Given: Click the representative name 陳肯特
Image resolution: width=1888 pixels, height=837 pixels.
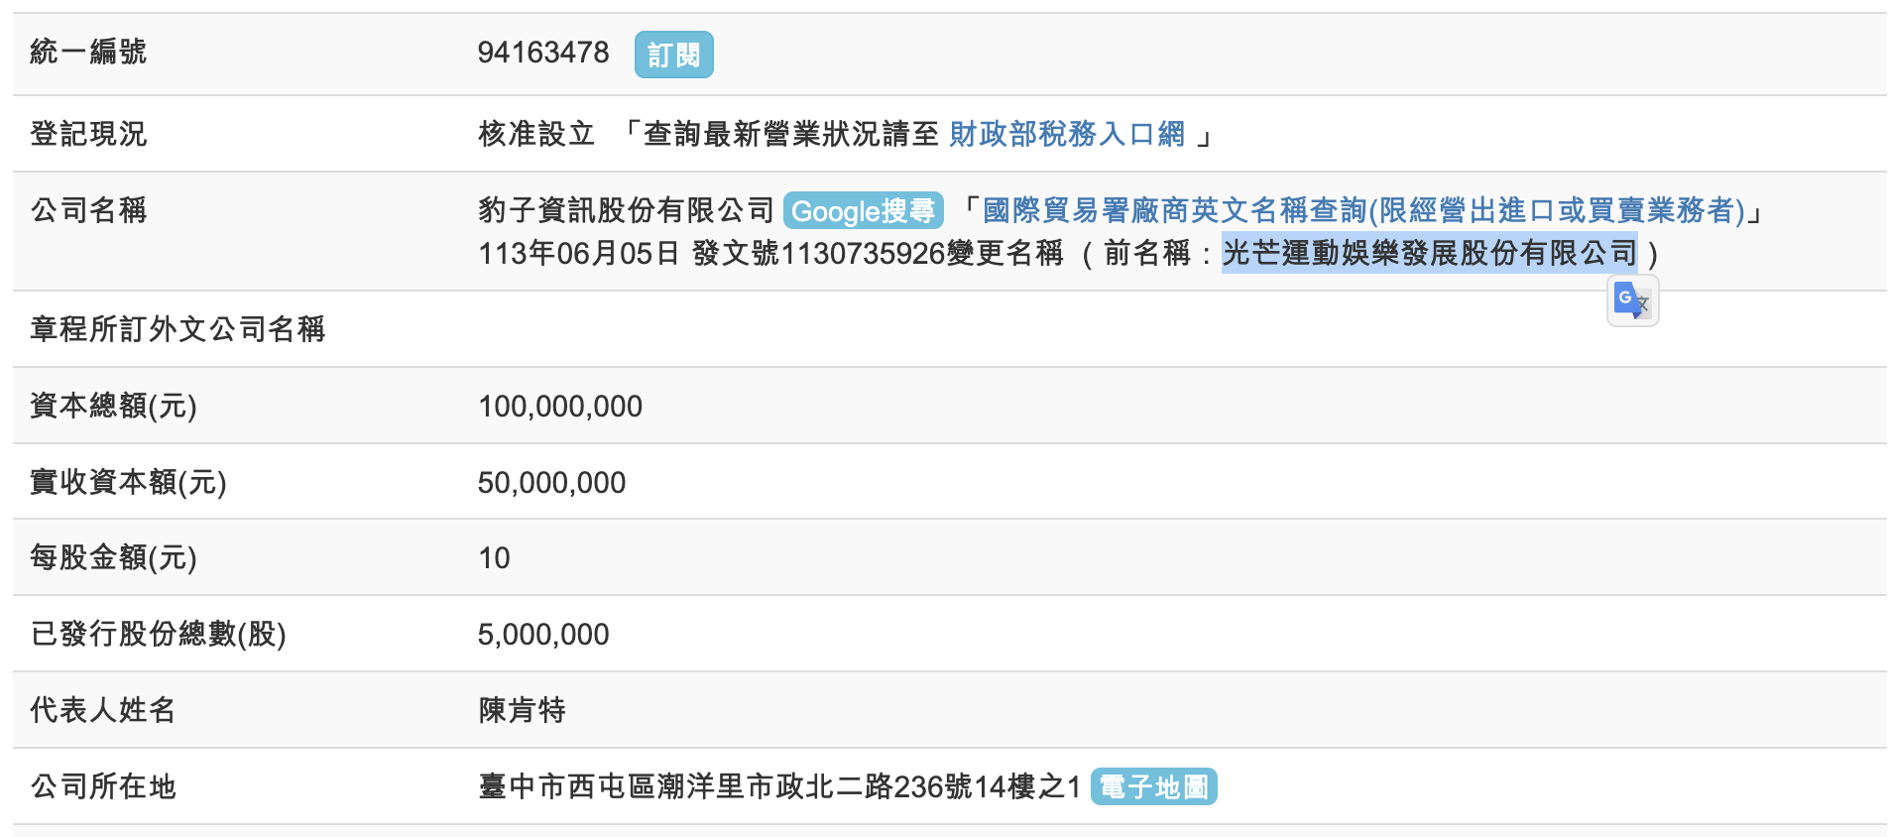Looking at the screenshot, I should point(522,710).
